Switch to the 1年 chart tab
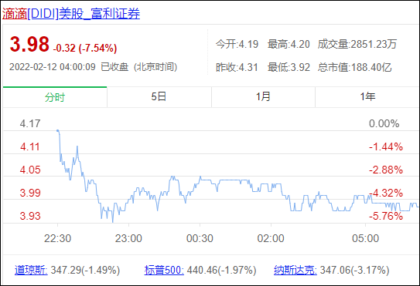This screenshot has height=286, width=420. [x=367, y=96]
